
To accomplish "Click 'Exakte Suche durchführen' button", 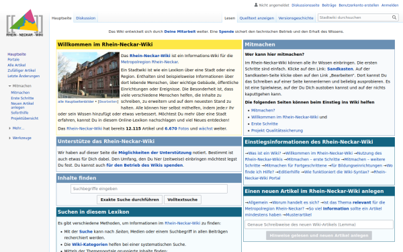I will click(x=130, y=200).
